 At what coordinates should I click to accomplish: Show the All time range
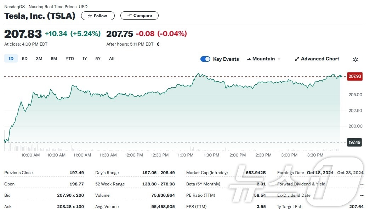tap(112, 59)
